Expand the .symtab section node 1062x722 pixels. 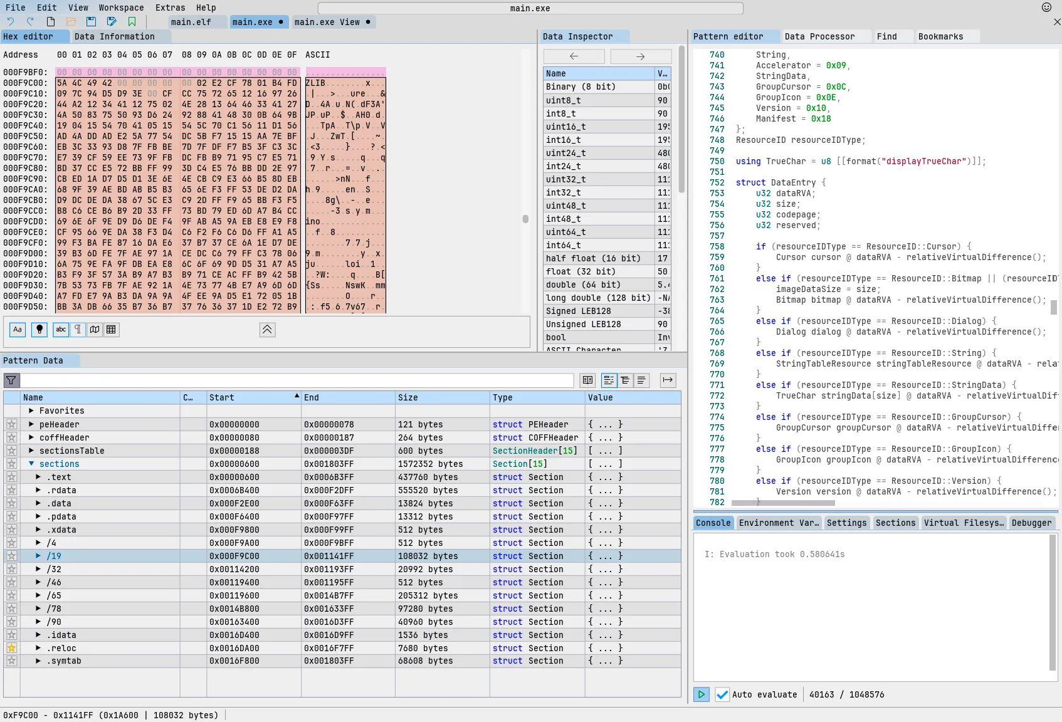pos(38,661)
